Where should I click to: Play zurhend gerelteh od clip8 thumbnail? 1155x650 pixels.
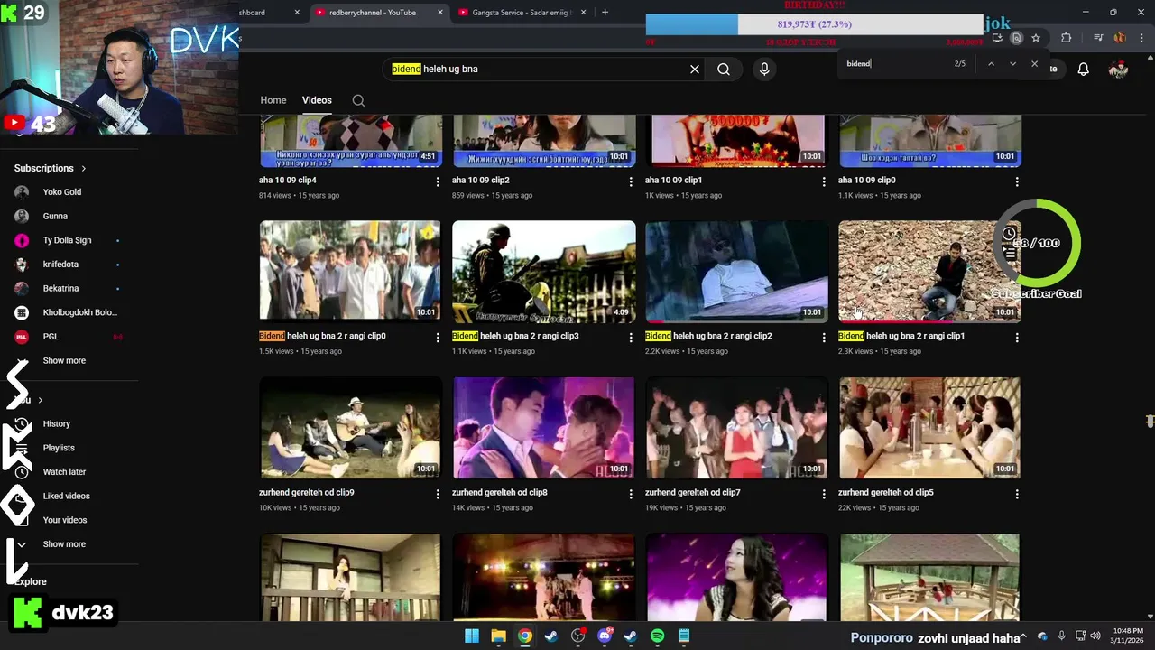[x=544, y=427]
